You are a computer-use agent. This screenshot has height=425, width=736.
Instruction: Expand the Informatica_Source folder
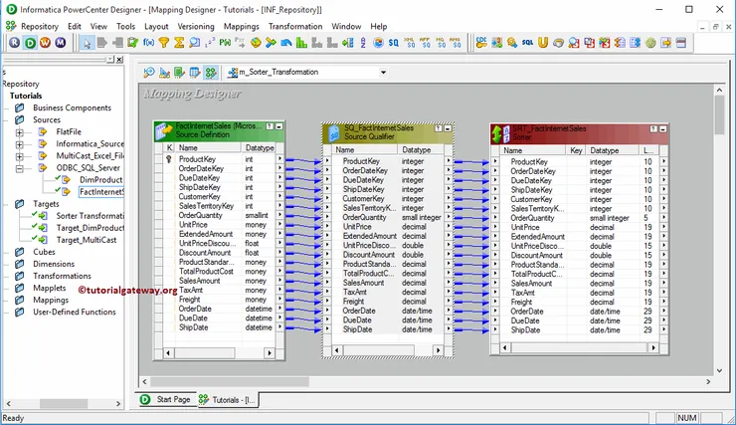[x=19, y=144]
